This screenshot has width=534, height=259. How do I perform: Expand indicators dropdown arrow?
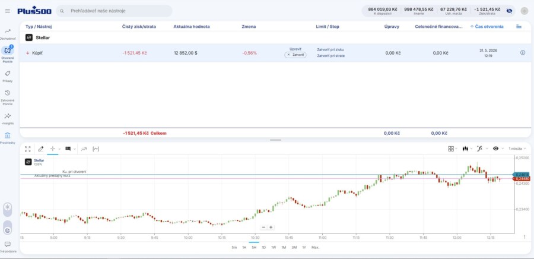[487, 149]
